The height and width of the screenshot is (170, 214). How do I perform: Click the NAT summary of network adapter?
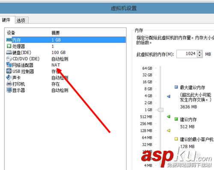point(56,65)
